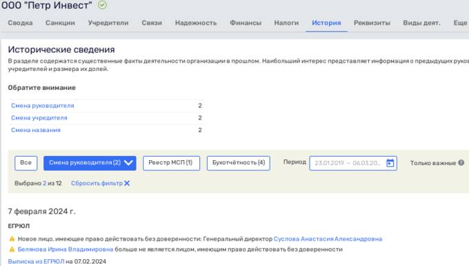Toggle the Бухотчётность (4) filter

[239, 163]
